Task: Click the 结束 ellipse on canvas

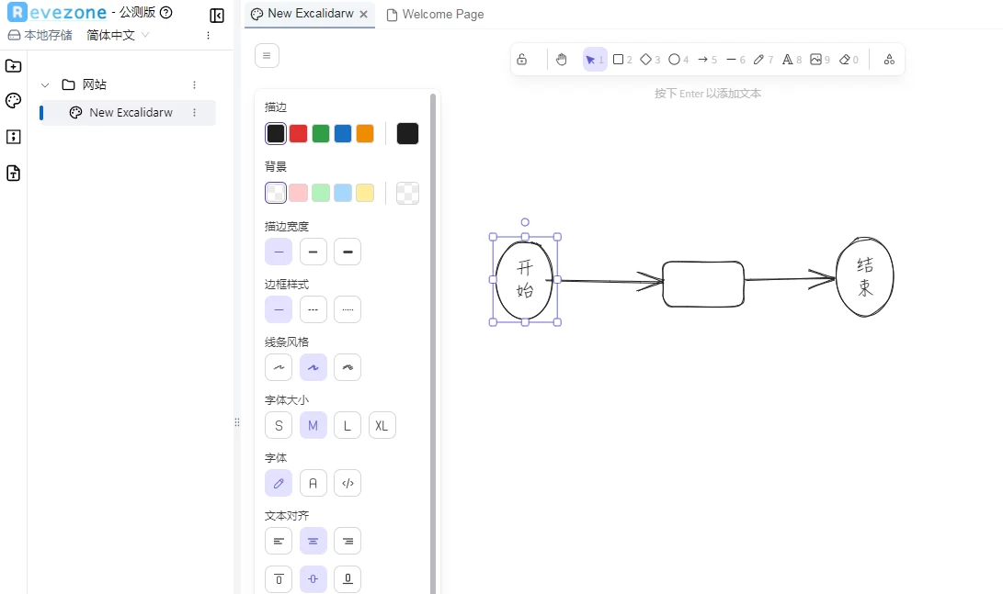Action: tap(865, 277)
